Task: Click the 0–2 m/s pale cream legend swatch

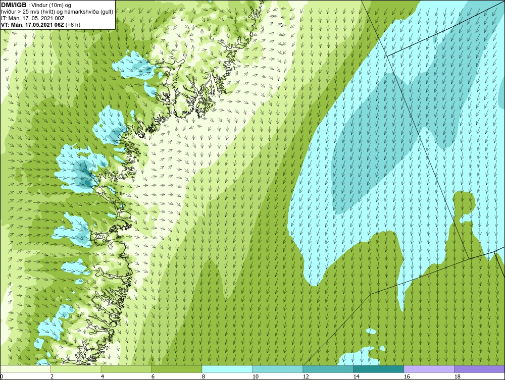Action: tap(25, 369)
